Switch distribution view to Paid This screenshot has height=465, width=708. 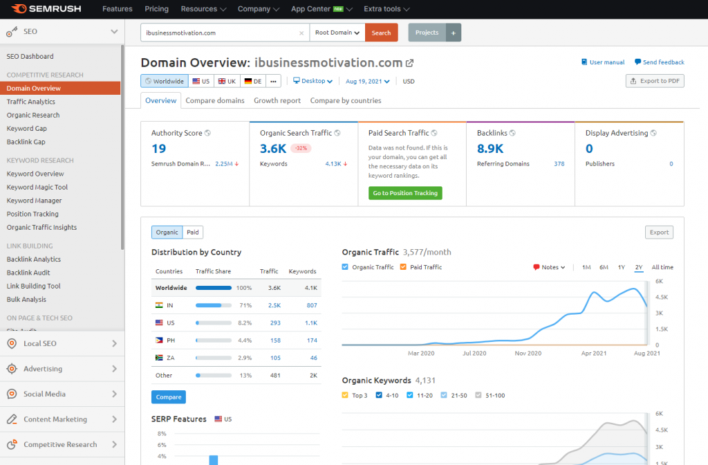click(x=193, y=232)
